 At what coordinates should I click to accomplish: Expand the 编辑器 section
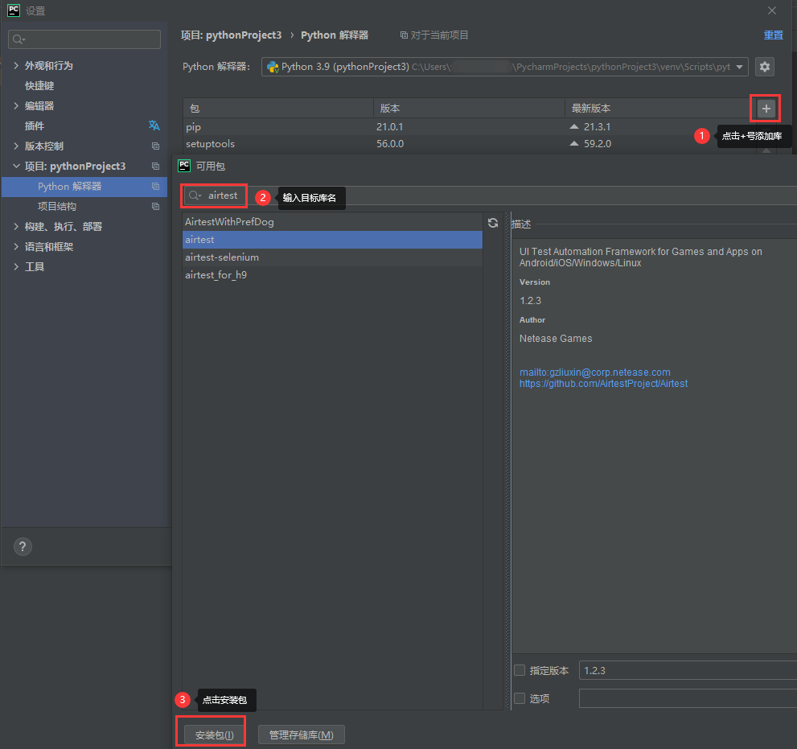tap(16, 105)
